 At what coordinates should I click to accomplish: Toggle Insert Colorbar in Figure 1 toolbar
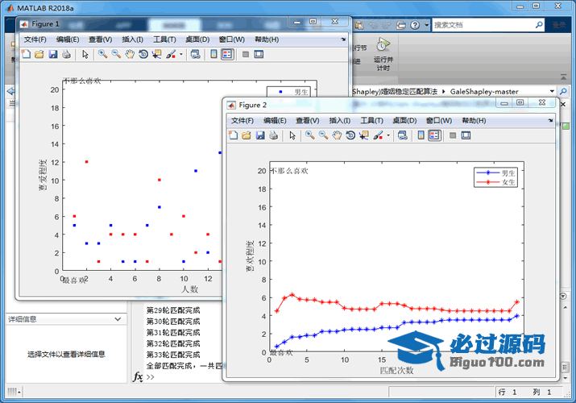213,55
